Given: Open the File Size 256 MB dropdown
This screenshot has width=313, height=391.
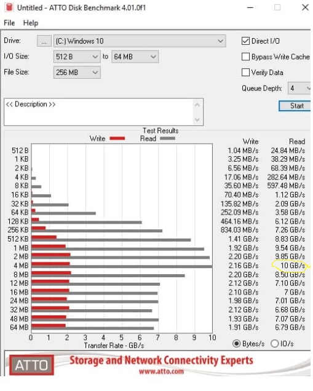Looking at the screenshot, I should (77, 73).
